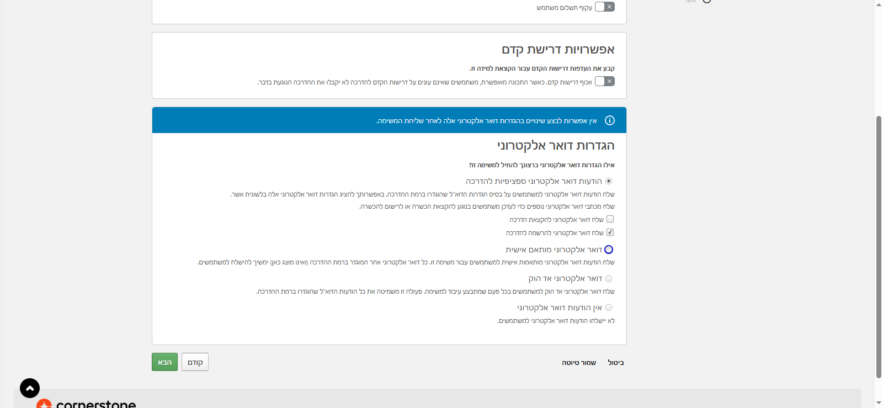Click the scrollbar up arrow
Viewport: 883px width, 408px height.
(x=879, y=4)
